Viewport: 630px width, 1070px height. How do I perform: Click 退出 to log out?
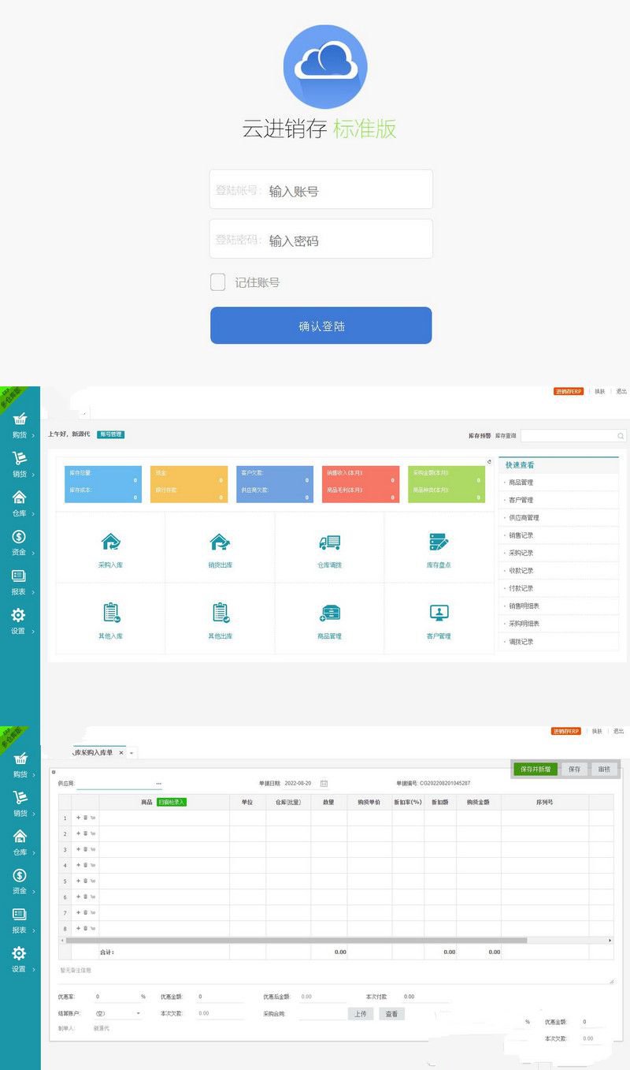(x=620, y=392)
